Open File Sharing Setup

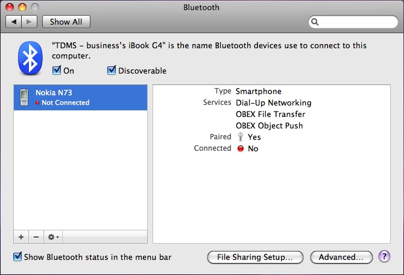tap(255, 258)
